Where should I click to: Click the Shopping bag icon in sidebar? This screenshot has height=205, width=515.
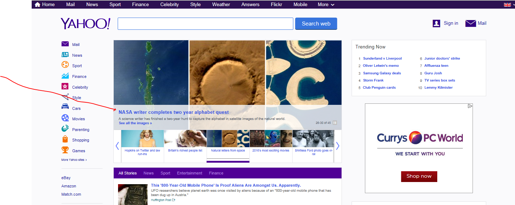65,139
